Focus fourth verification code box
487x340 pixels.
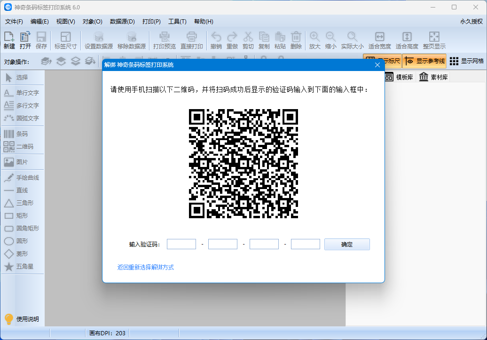click(x=305, y=244)
